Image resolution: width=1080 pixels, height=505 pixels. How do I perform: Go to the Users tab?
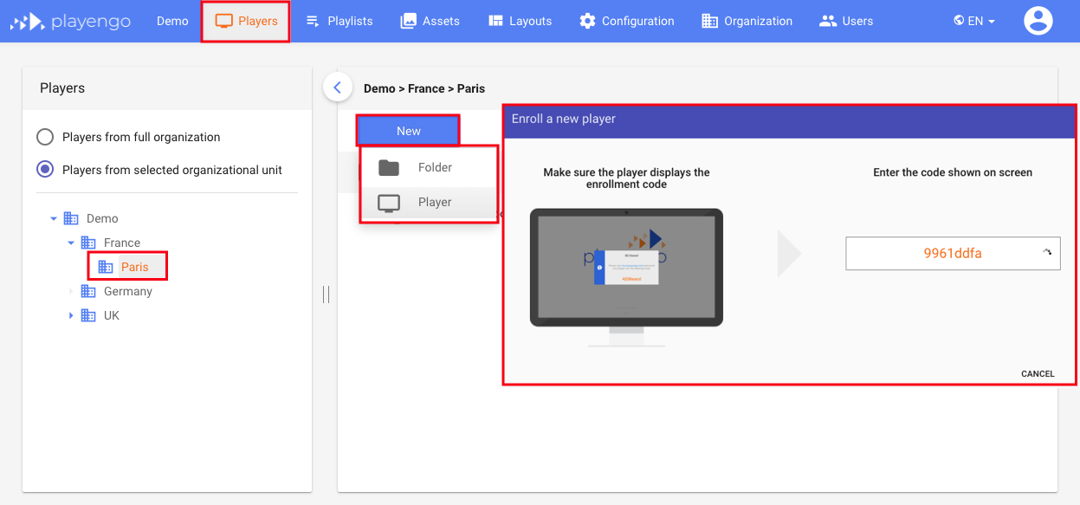[x=846, y=21]
